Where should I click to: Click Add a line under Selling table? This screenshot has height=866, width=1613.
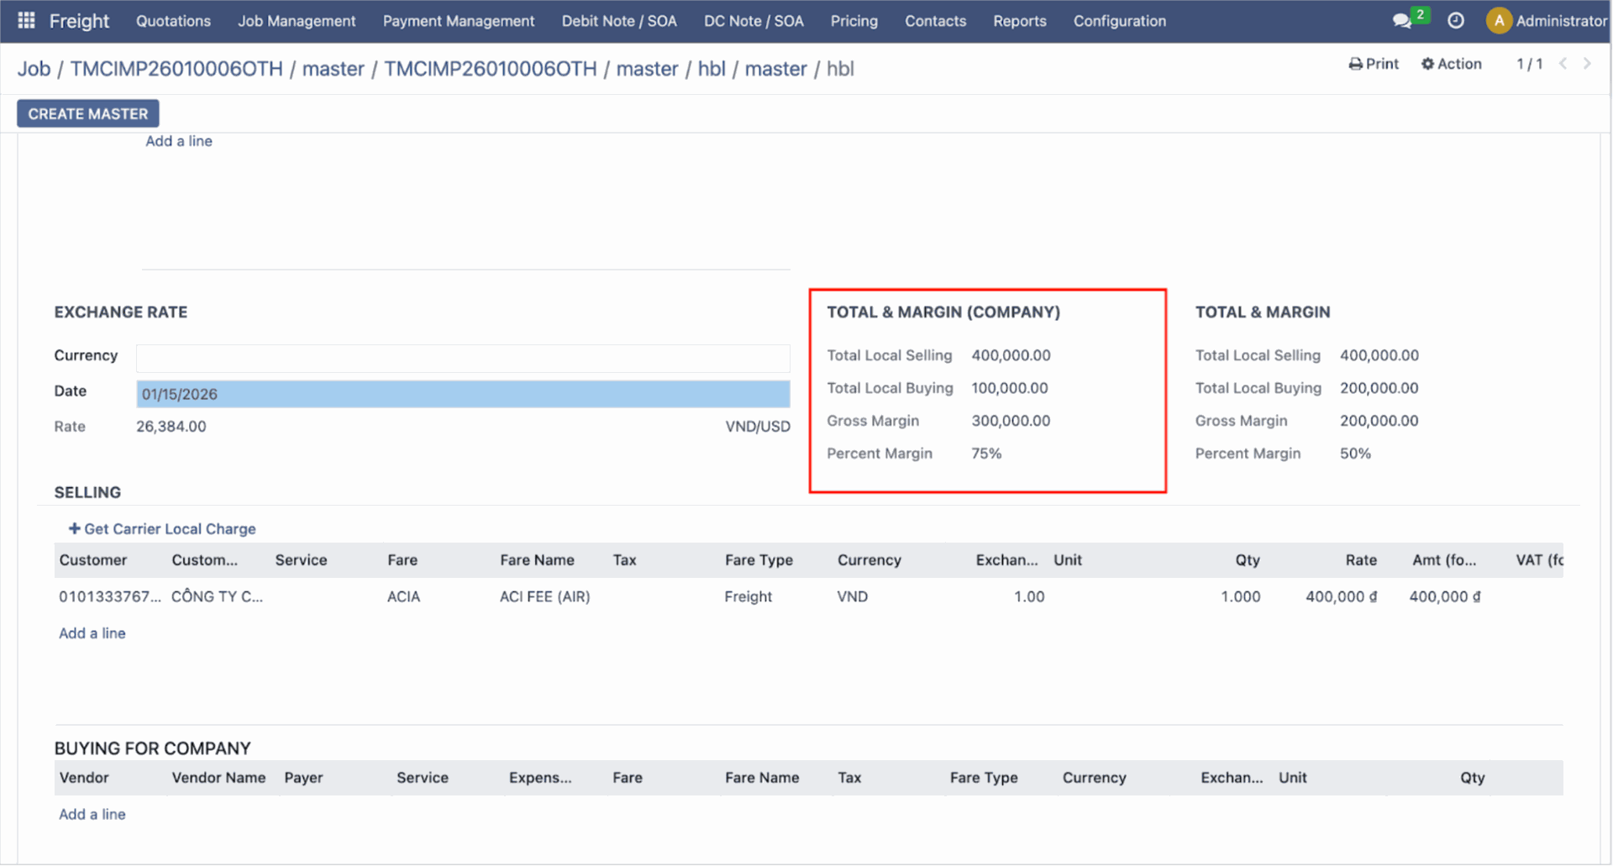click(92, 633)
